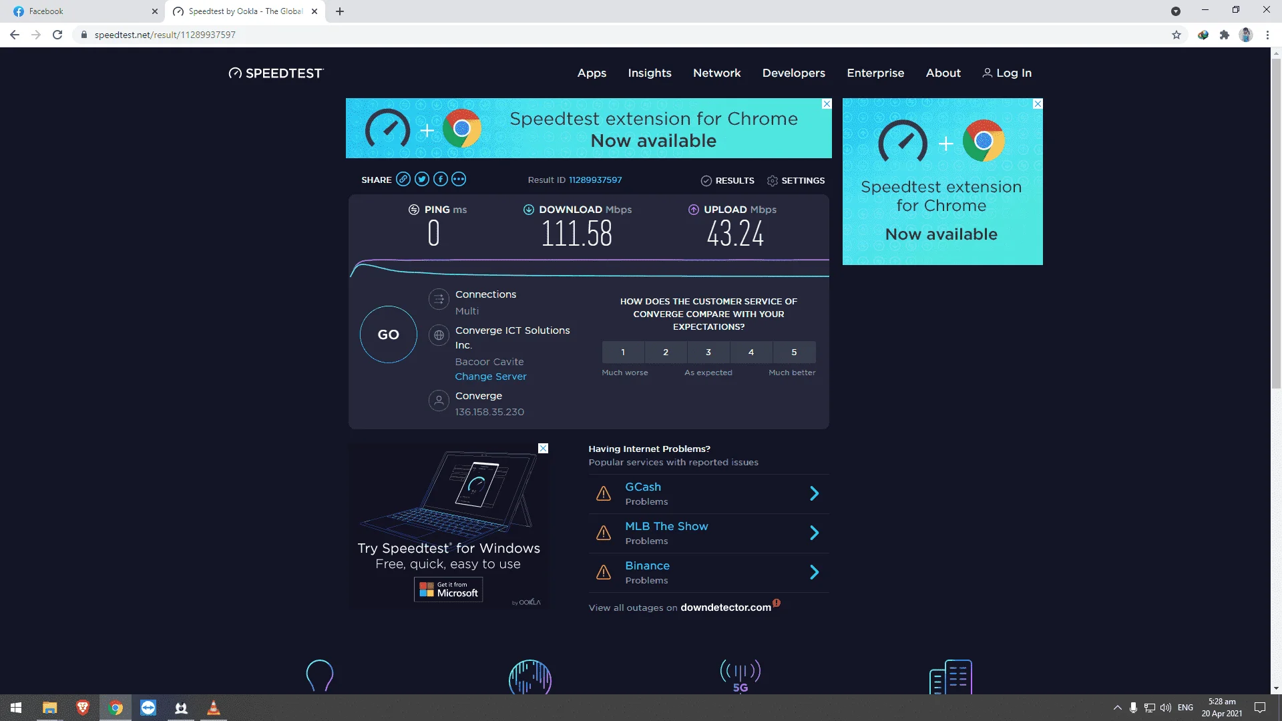
Task: Click the taskbar clock and date
Action: pyautogui.click(x=1222, y=708)
